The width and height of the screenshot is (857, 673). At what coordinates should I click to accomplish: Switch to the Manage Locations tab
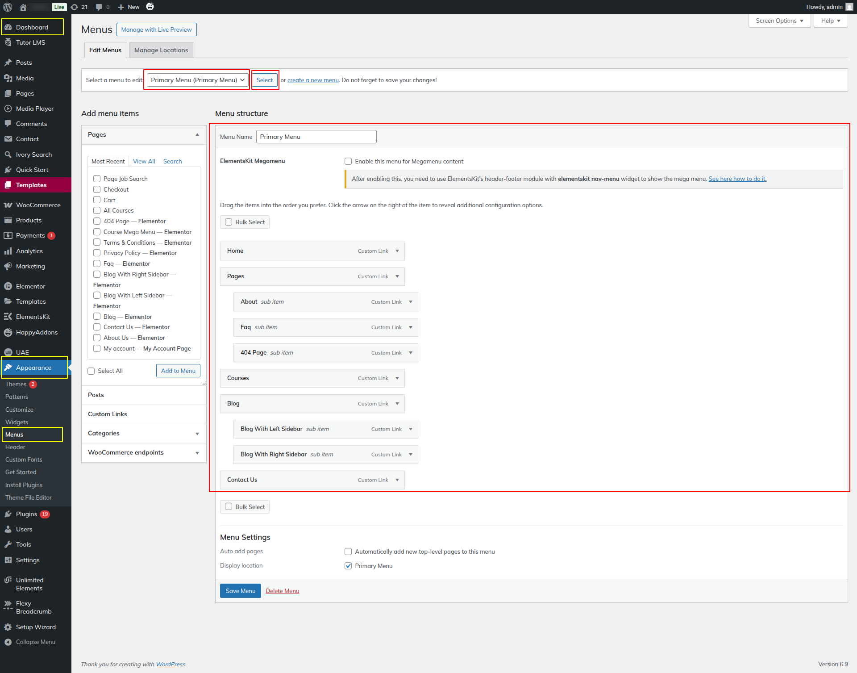[x=161, y=50]
